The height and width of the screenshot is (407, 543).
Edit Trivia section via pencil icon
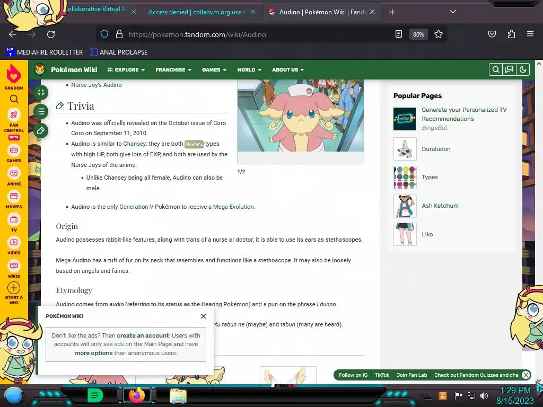click(x=59, y=105)
